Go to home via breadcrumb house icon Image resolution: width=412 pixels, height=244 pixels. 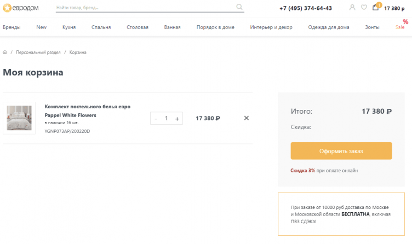[5, 52]
